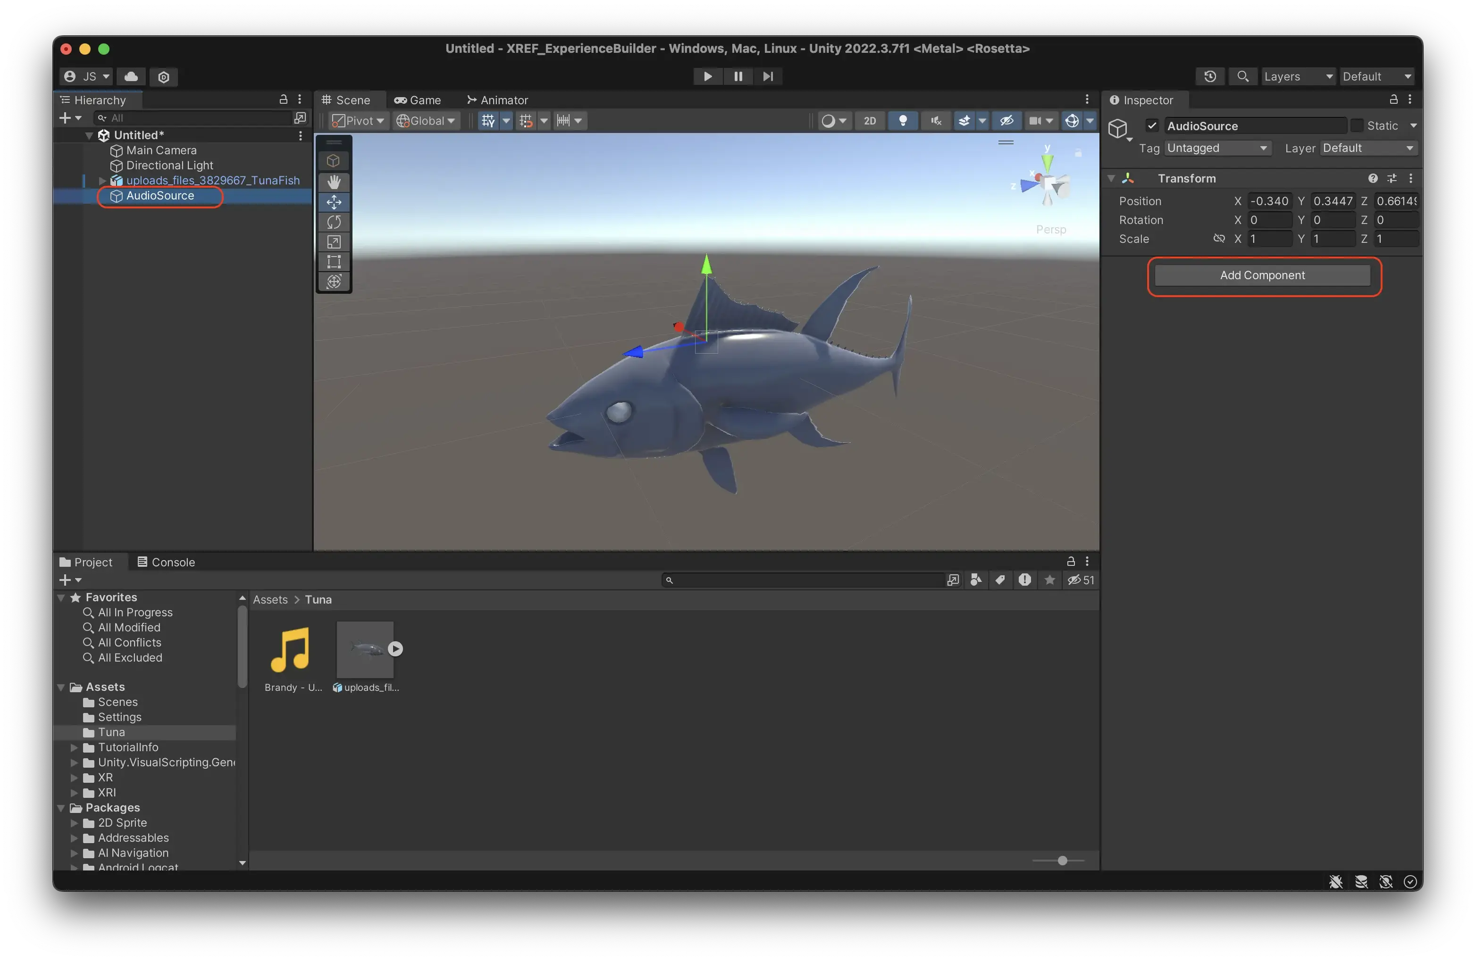
Task: Adjust the Project icon size slider
Action: tap(1062, 861)
